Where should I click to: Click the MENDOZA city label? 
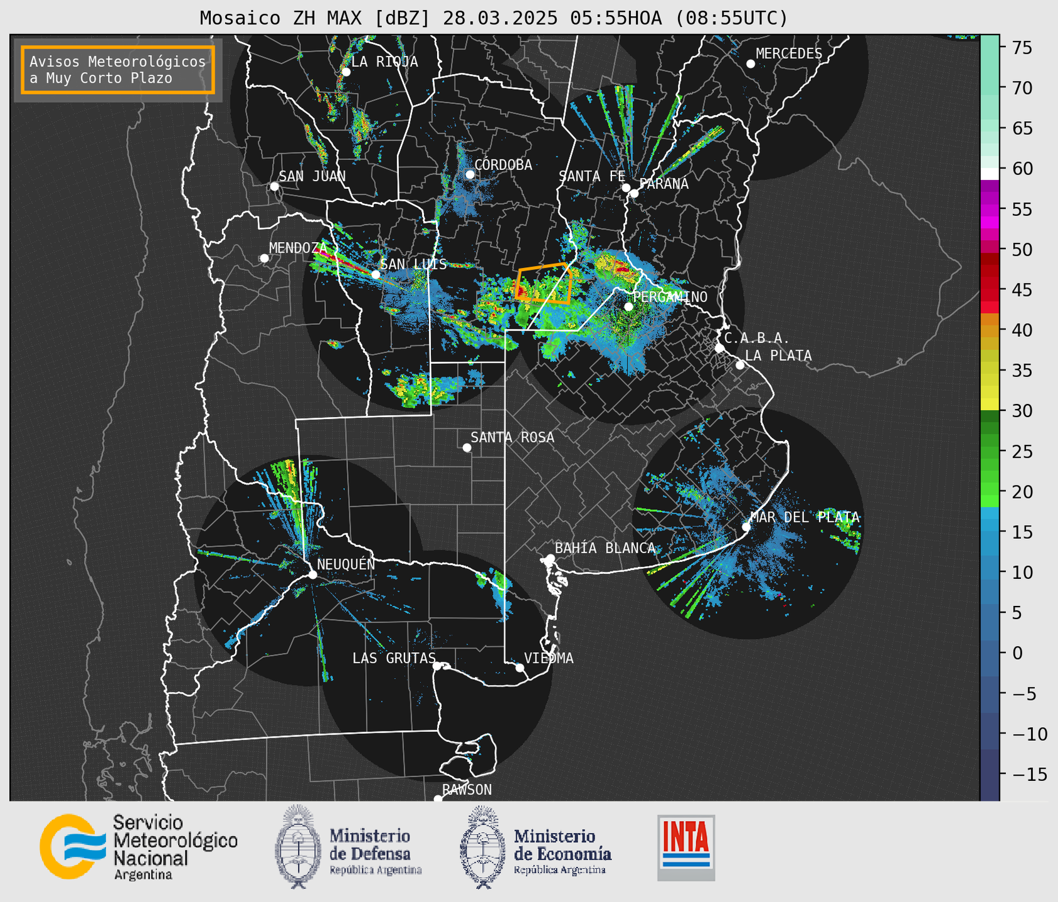coord(299,248)
